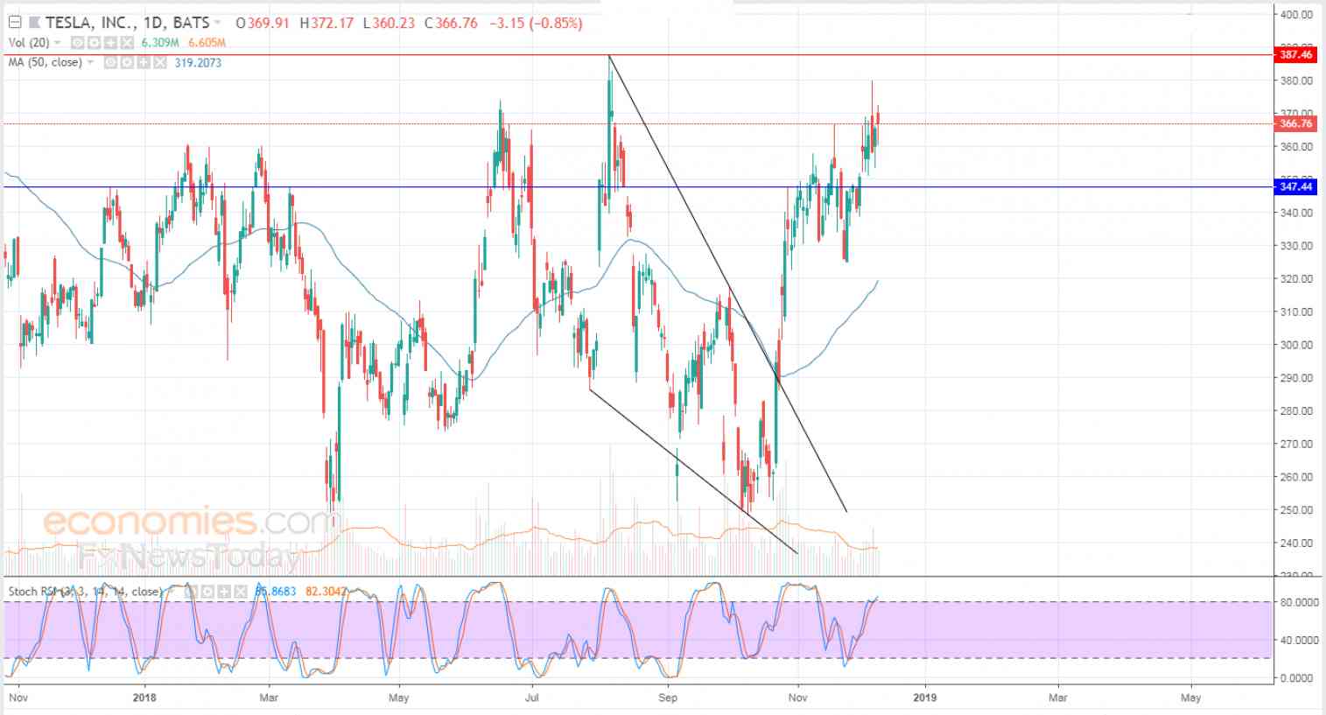
Task: Click the blue 347.44 price label
Action: [x=1296, y=187]
